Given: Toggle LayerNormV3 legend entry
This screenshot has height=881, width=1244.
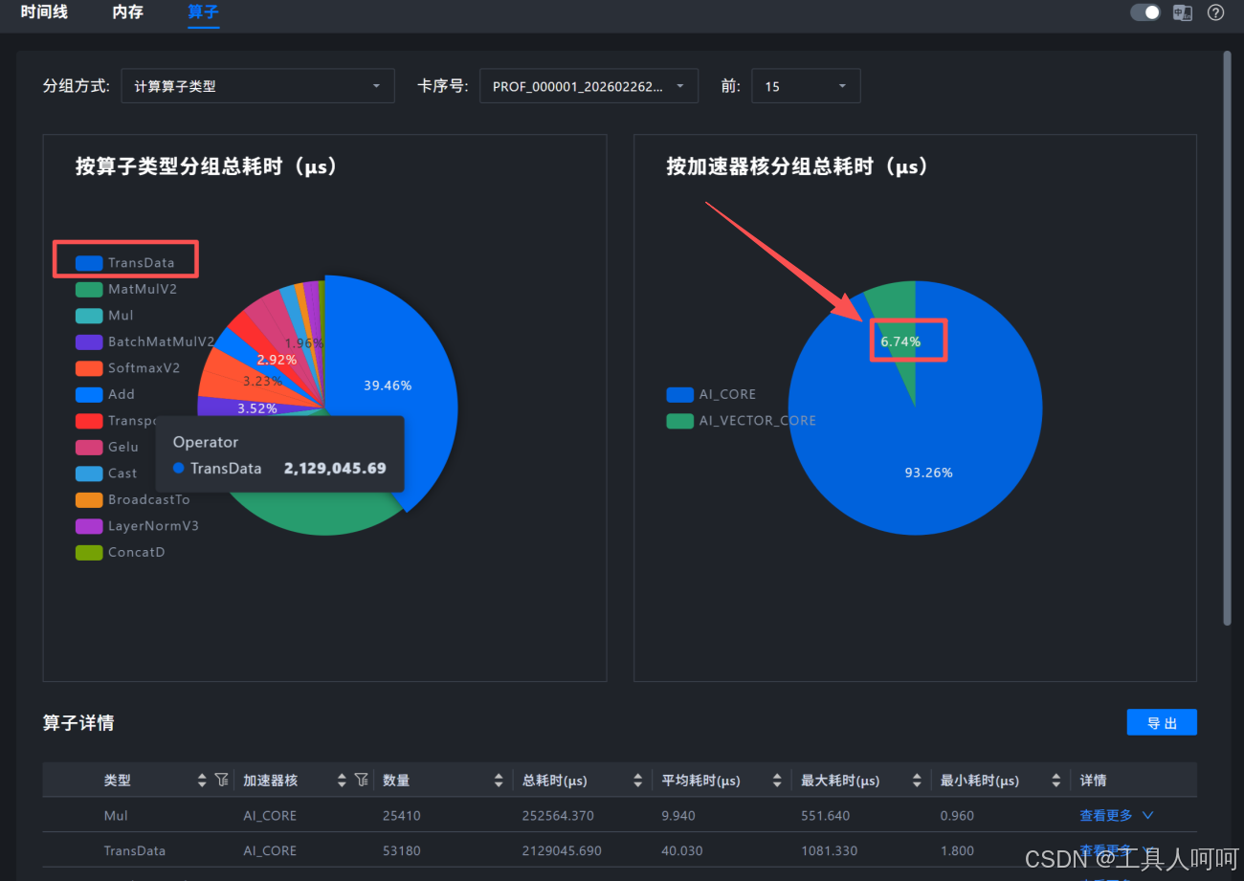Looking at the screenshot, I should 138,526.
